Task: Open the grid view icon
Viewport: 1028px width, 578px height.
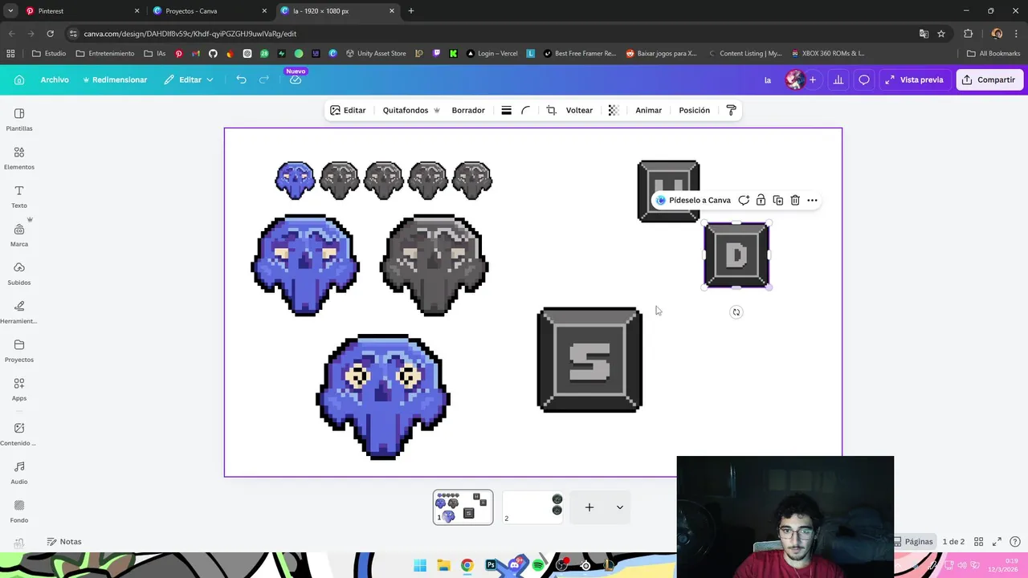Action: click(x=978, y=541)
